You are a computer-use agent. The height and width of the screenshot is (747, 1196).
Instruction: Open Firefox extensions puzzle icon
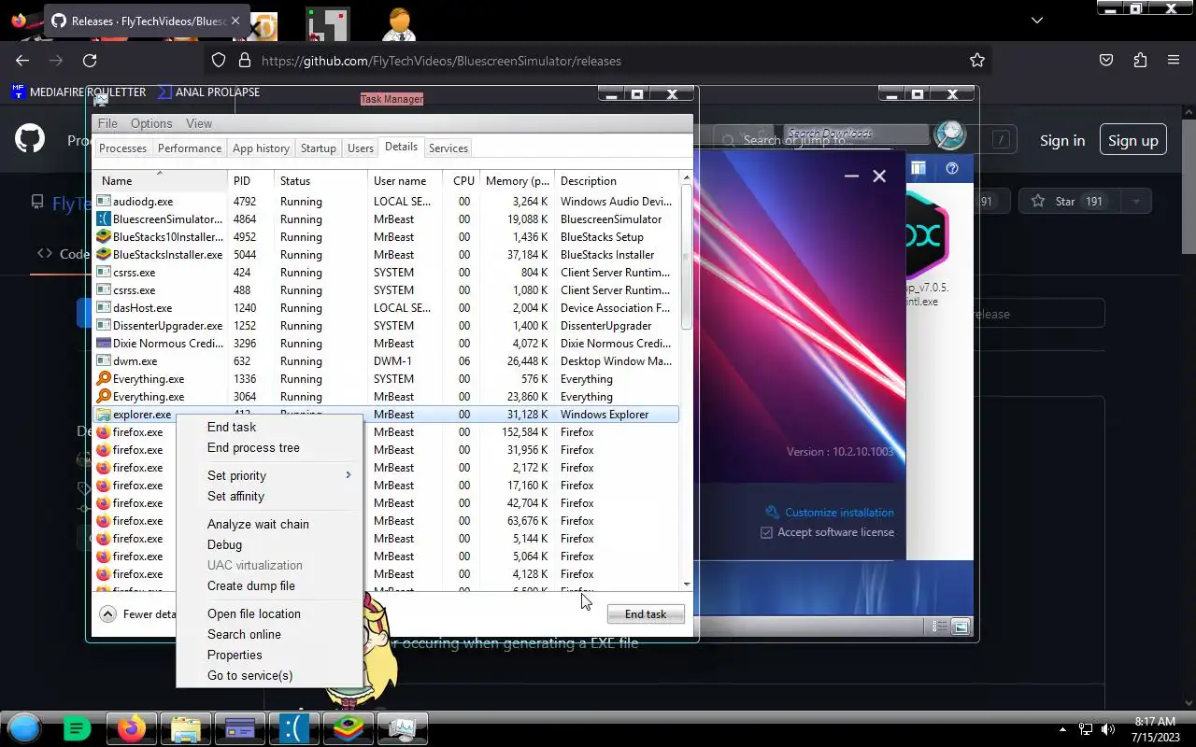(1140, 61)
